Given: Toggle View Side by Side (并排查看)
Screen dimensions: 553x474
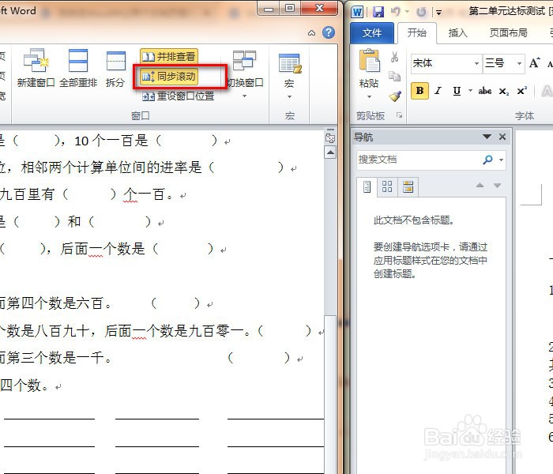Looking at the screenshot, I should pos(169,56).
